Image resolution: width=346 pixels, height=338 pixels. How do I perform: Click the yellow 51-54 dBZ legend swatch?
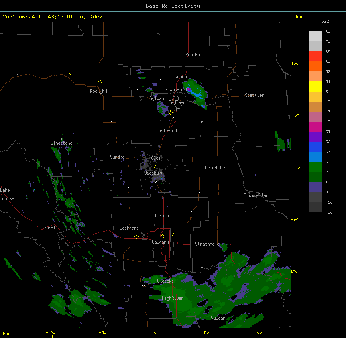coord(315,86)
